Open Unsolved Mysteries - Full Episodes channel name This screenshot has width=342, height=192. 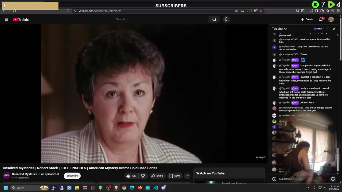(x=34, y=174)
